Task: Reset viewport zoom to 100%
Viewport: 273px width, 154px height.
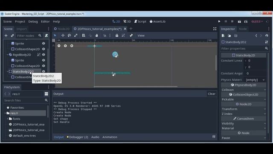Action: pyautogui.click(x=65, y=46)
